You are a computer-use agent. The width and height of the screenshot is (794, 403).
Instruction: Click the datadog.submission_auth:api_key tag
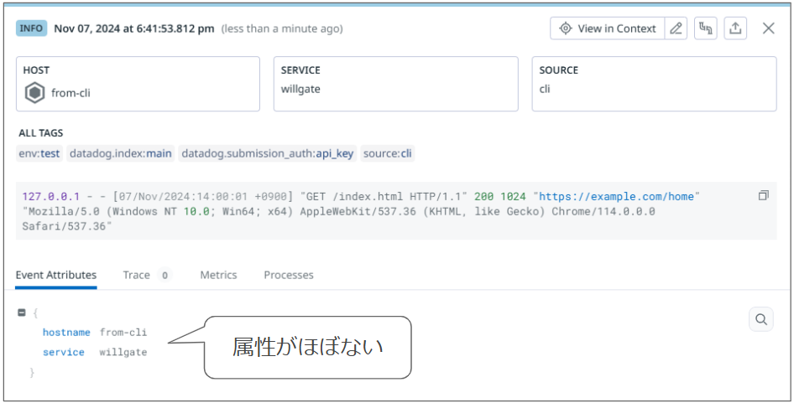coord(268,153)
